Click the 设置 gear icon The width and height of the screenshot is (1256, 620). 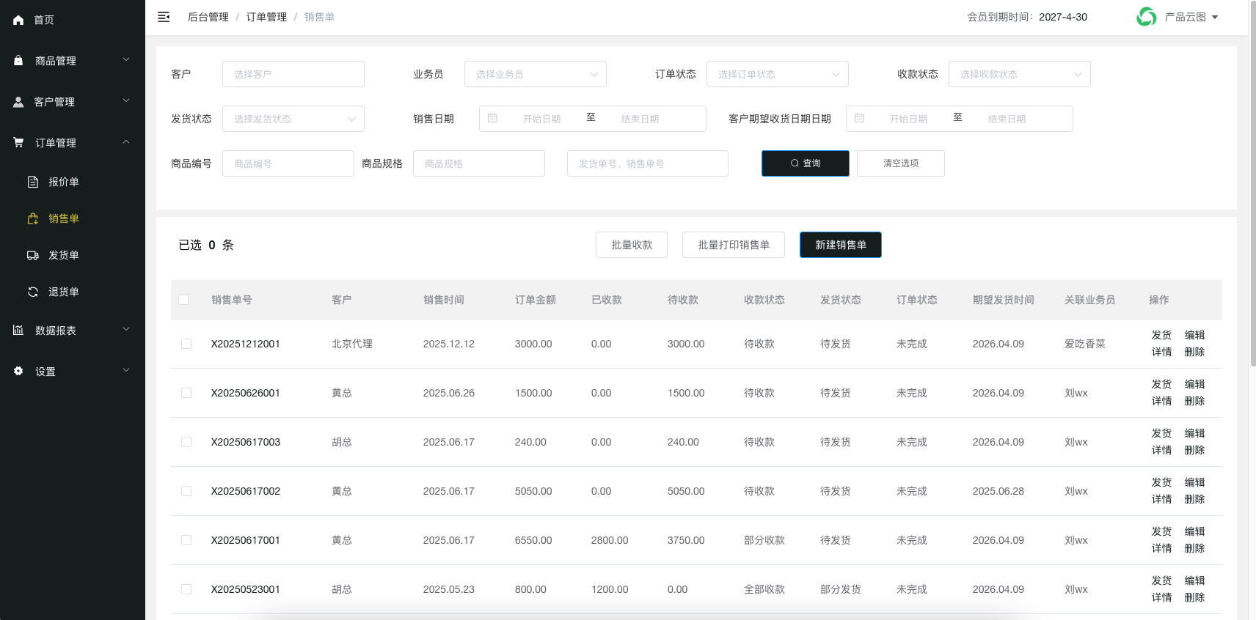click(x=18, y=371)
